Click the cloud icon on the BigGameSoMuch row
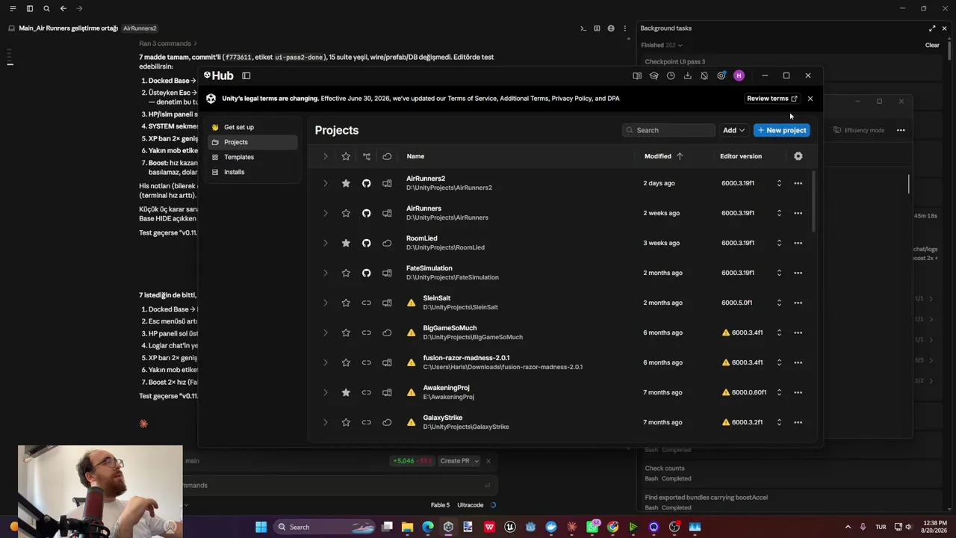This screenshot has width=956, height=538. pyautogui.click(x=387, y=333)
